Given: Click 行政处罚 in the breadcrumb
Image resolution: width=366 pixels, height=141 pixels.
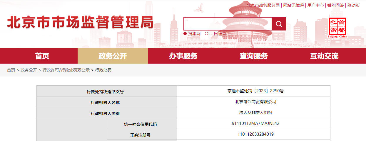Looking at the screenshot, I should (x=103, y=70).
